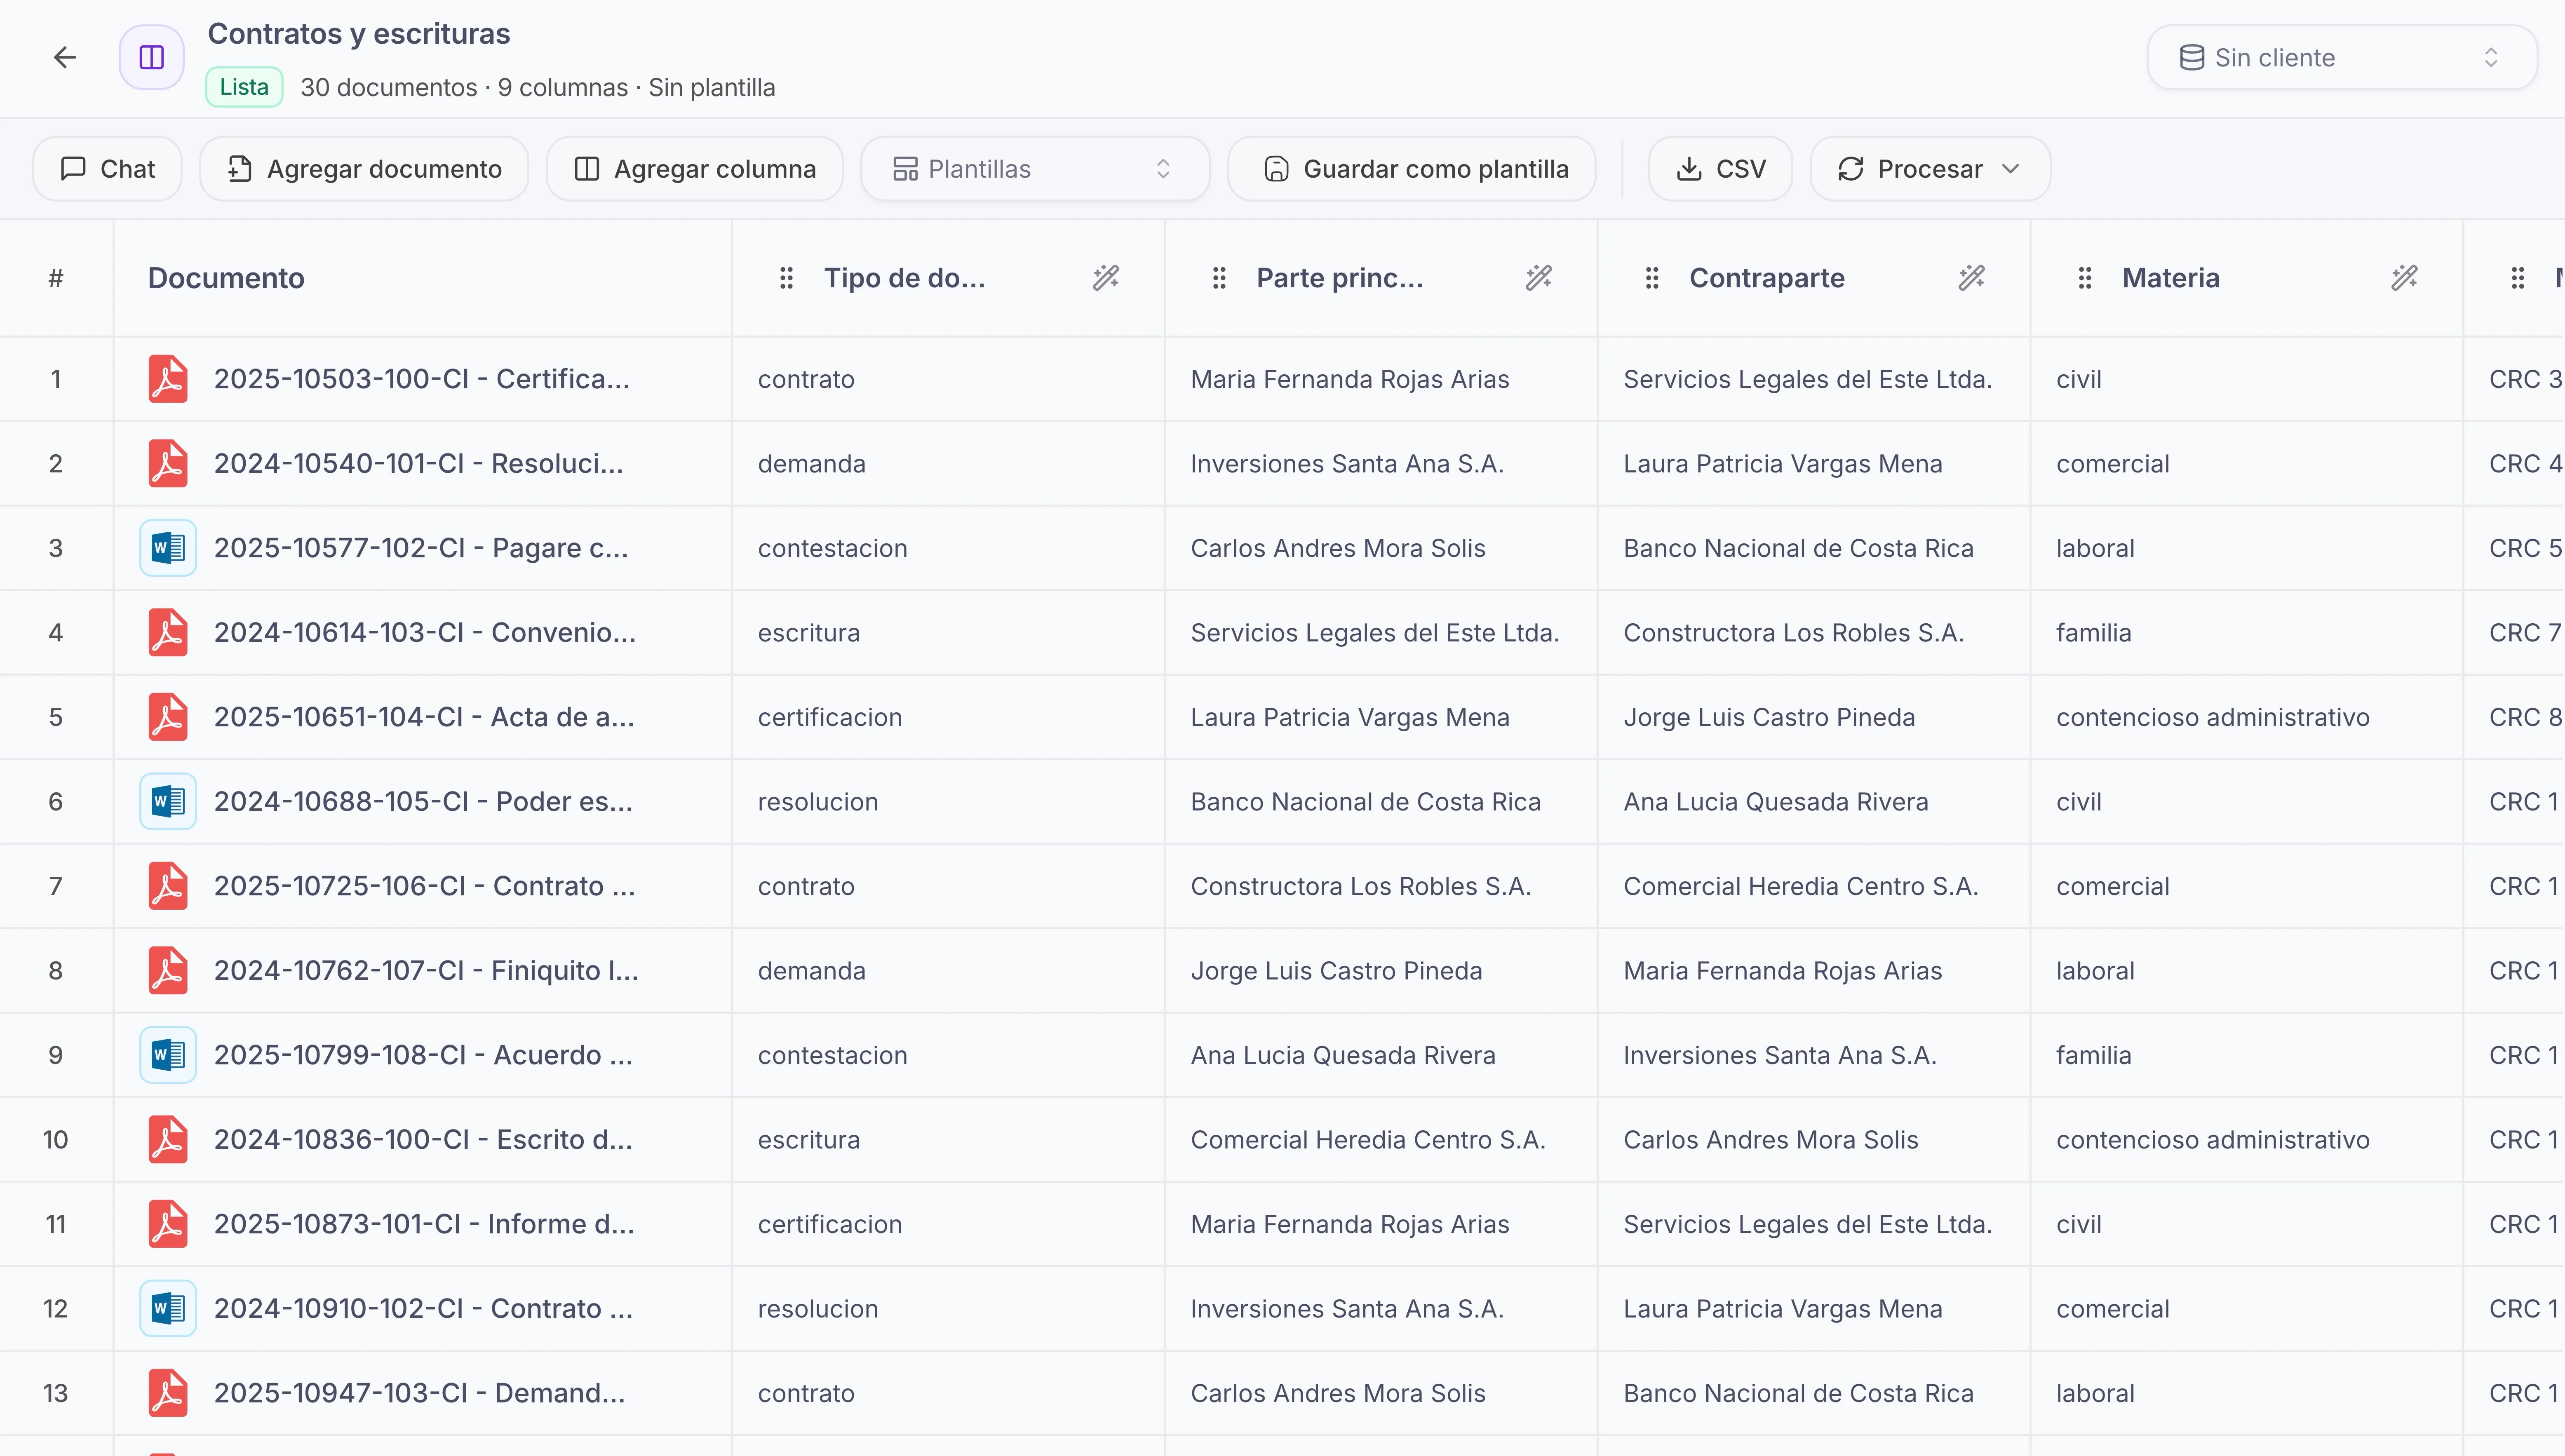Image resolution: width=2565 pixels, height=1456 pixels.
Task: Export the table with the CSV button
Action: pos(1720,169)
